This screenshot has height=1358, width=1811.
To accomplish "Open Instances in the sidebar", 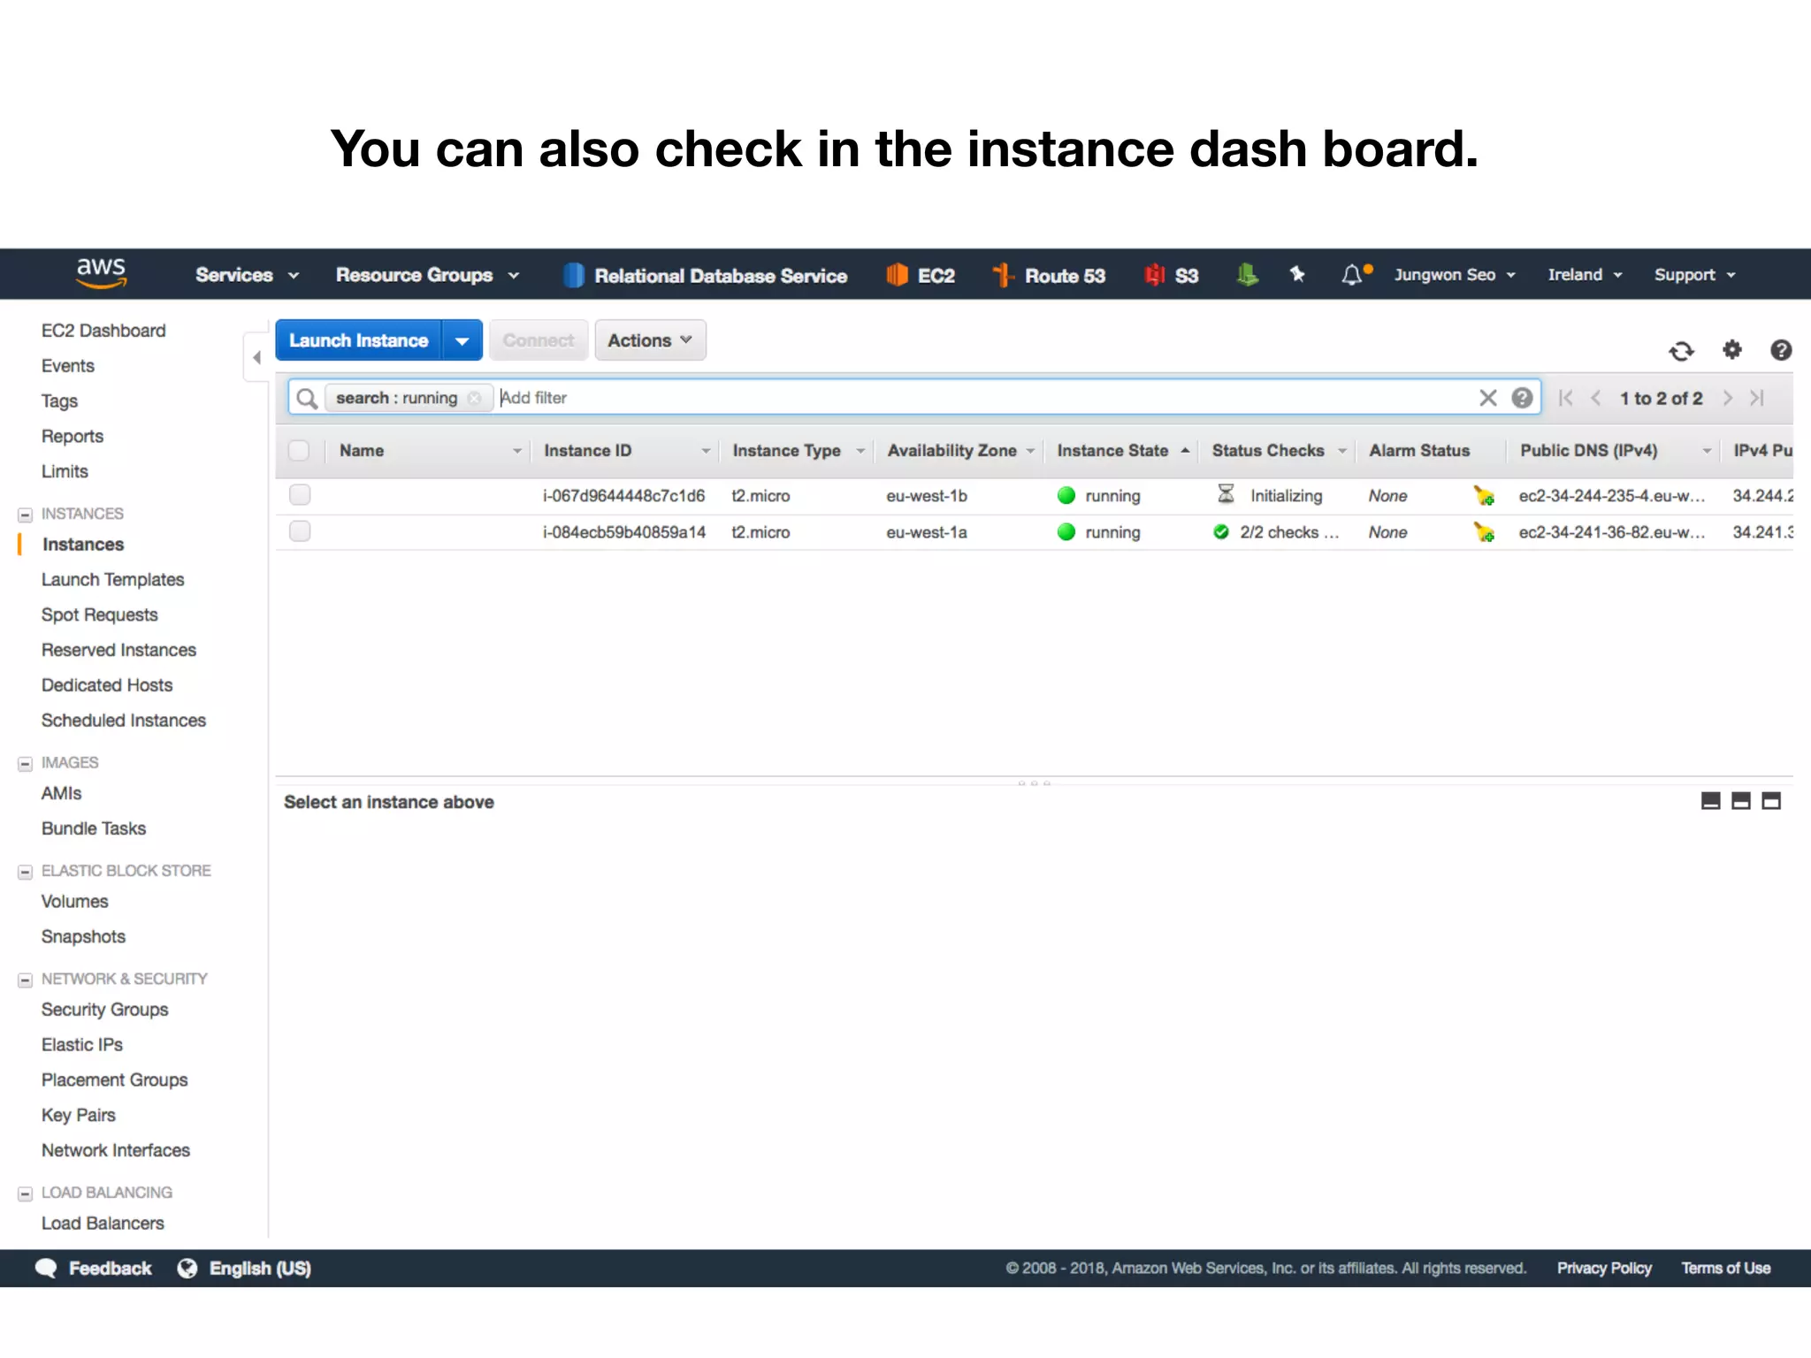I will coord(83,545).
